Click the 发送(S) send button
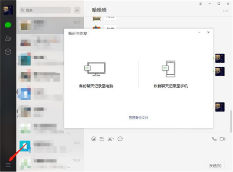Image resolution: width=233 pixels, height=172 pixels. coord(215,166)
